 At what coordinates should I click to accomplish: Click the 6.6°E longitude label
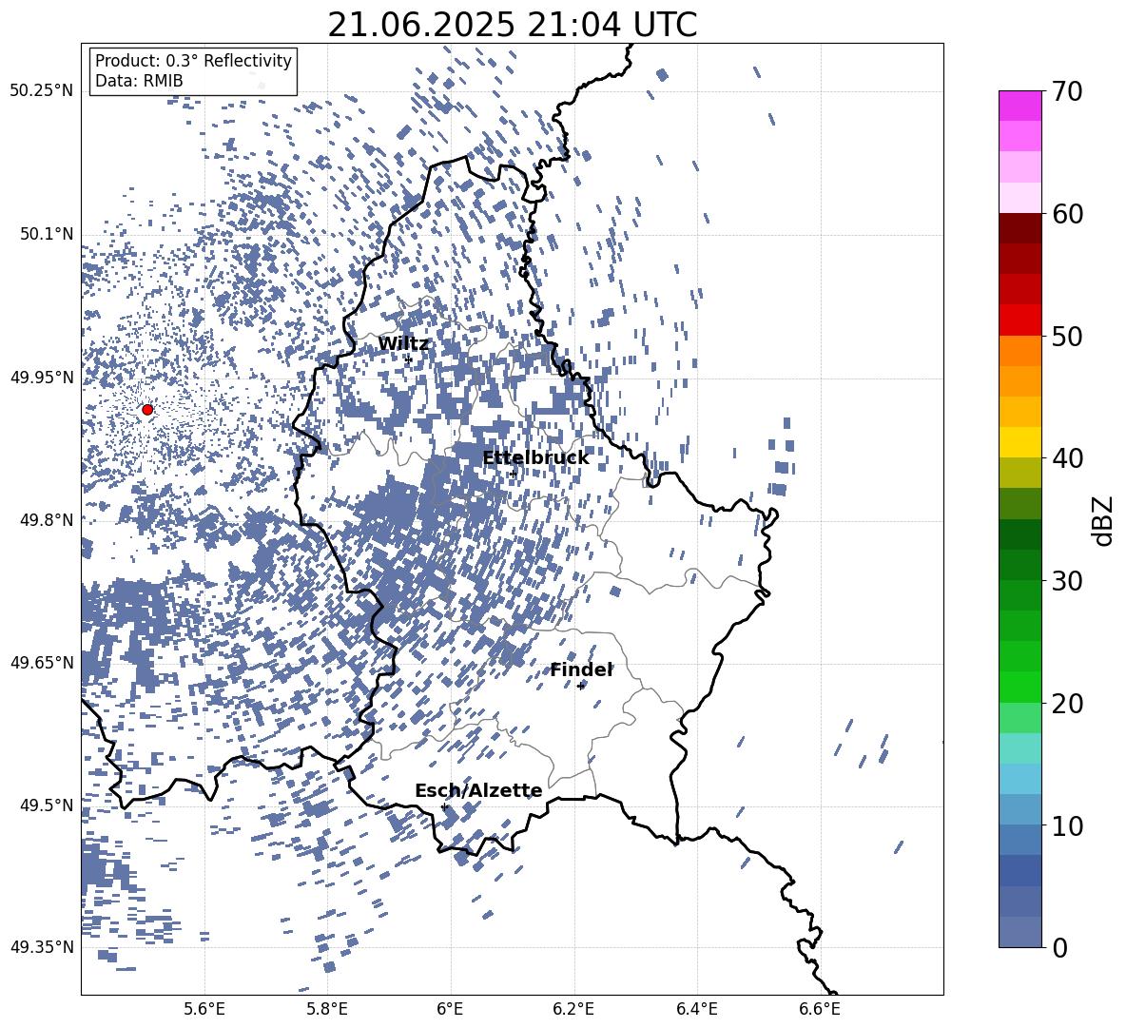point(820,1009)
